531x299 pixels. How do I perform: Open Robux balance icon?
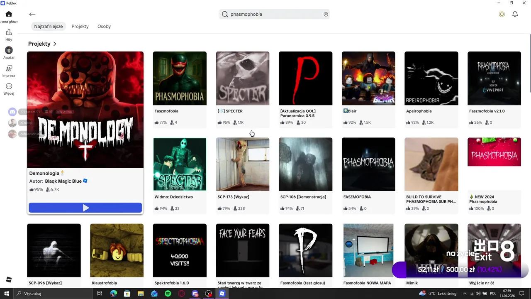pyautogui.click(x=502, y=14)
